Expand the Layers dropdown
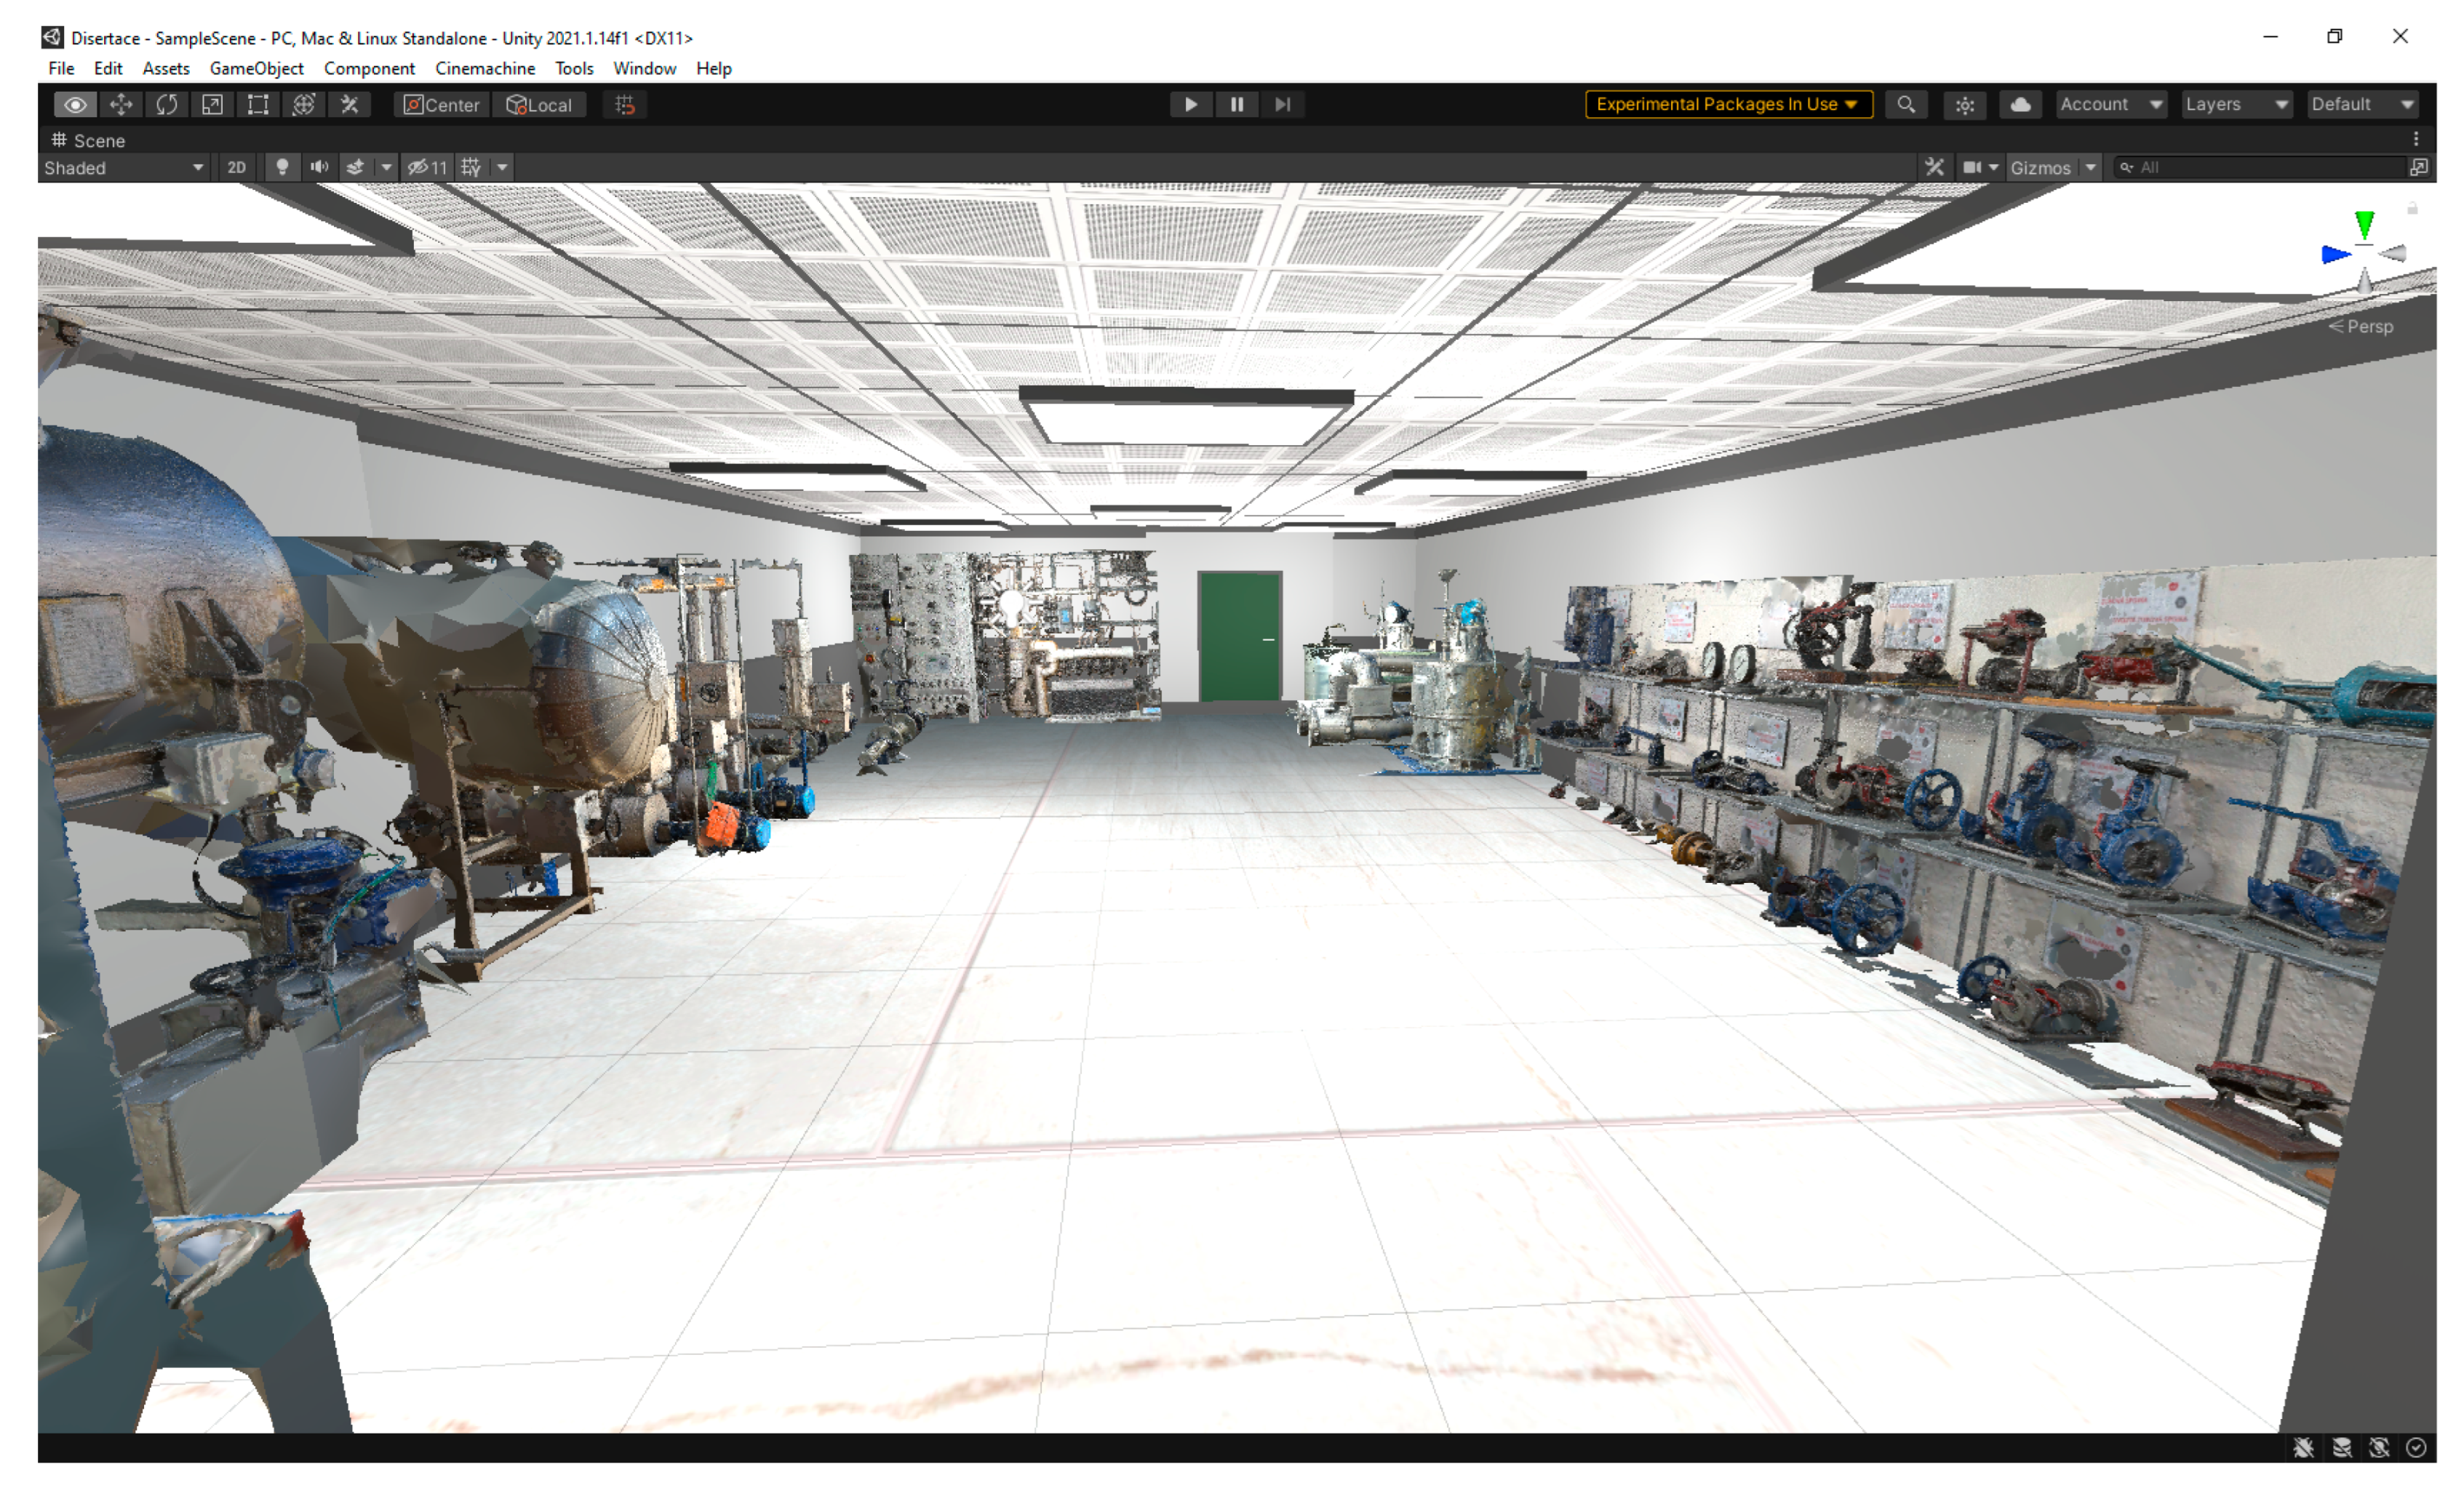The width and height of the screenshot is (2464, 1491). pos(2236,105)
